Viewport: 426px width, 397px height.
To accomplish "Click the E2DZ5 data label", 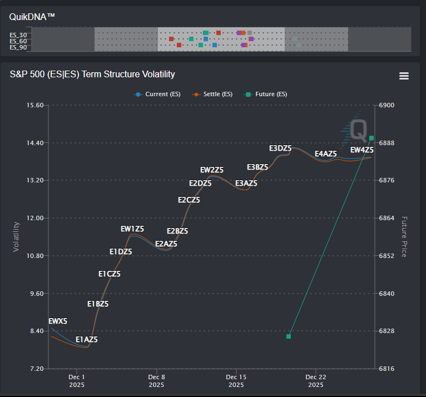I will [x=200, y=183].
